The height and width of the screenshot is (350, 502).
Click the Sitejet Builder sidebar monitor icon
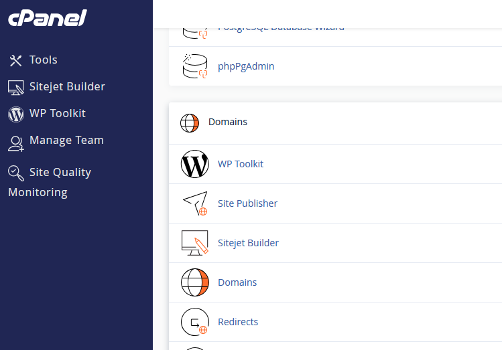tap(15, 88)
